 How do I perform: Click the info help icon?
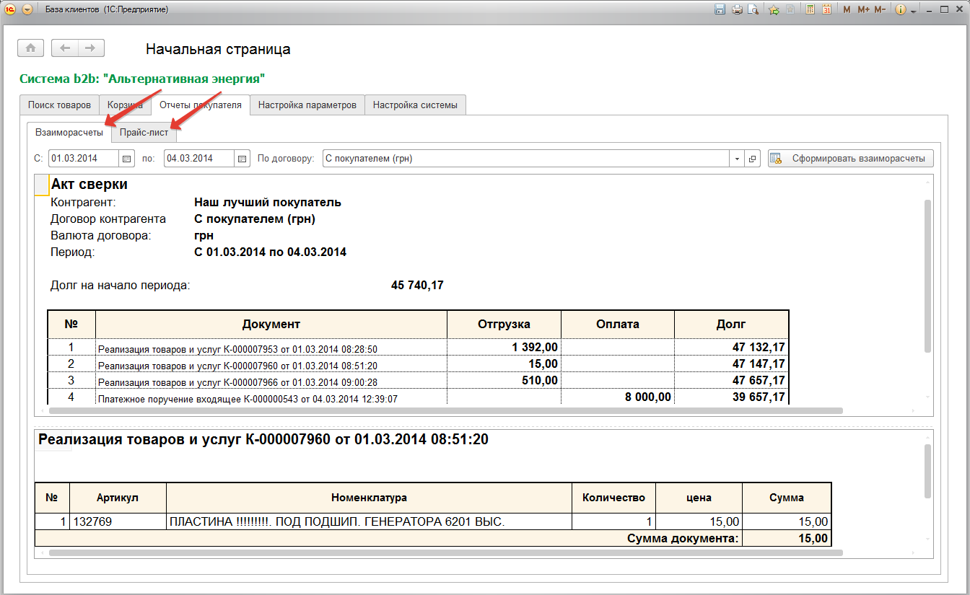click(x=901, y=9)
